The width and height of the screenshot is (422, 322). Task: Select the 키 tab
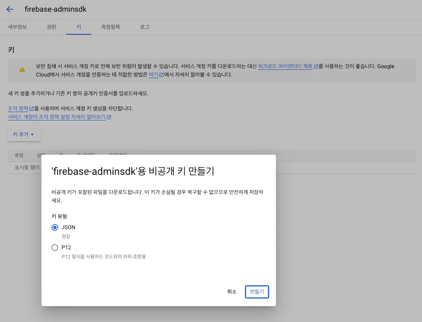pyautogui.click(x=79, y=27)
